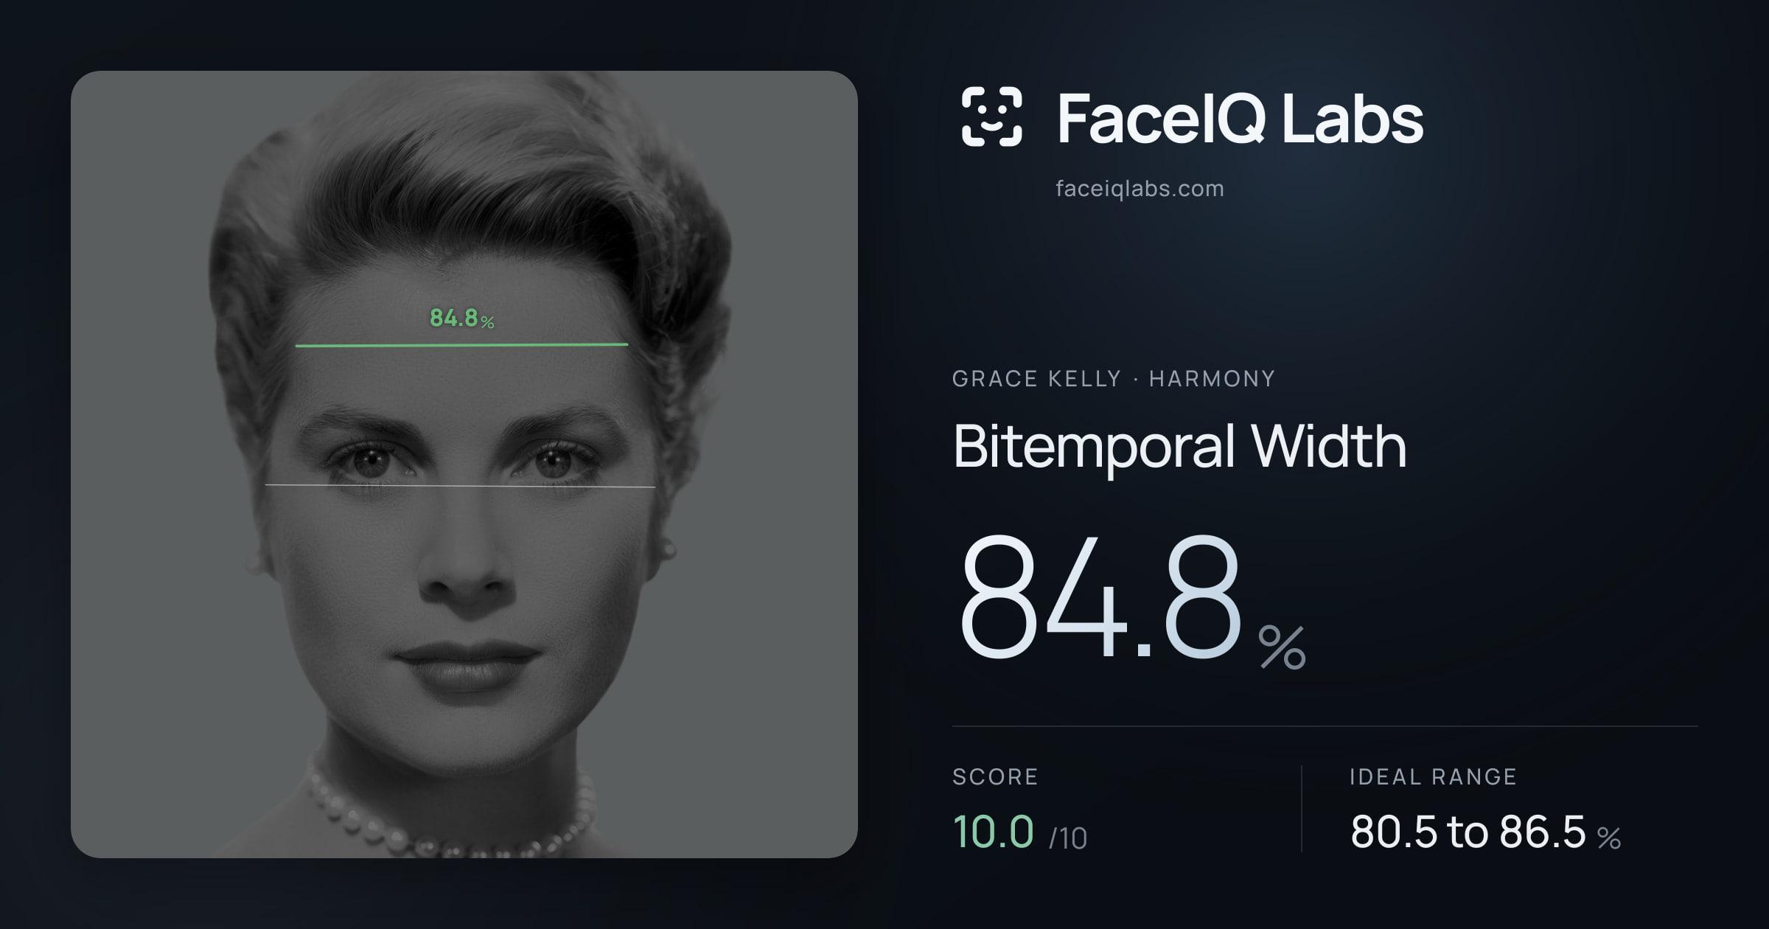The width and height of the screenshot is (1769, 929).
Task: Click the green 84.8% label on the photo
Action: (x=462, y=319)
